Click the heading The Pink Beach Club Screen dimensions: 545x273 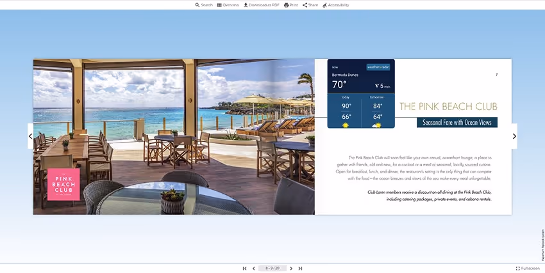click(448, 106)
